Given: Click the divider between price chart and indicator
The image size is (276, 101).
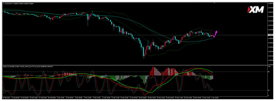Looking at the screenshot, I should [x=135, y=65].
